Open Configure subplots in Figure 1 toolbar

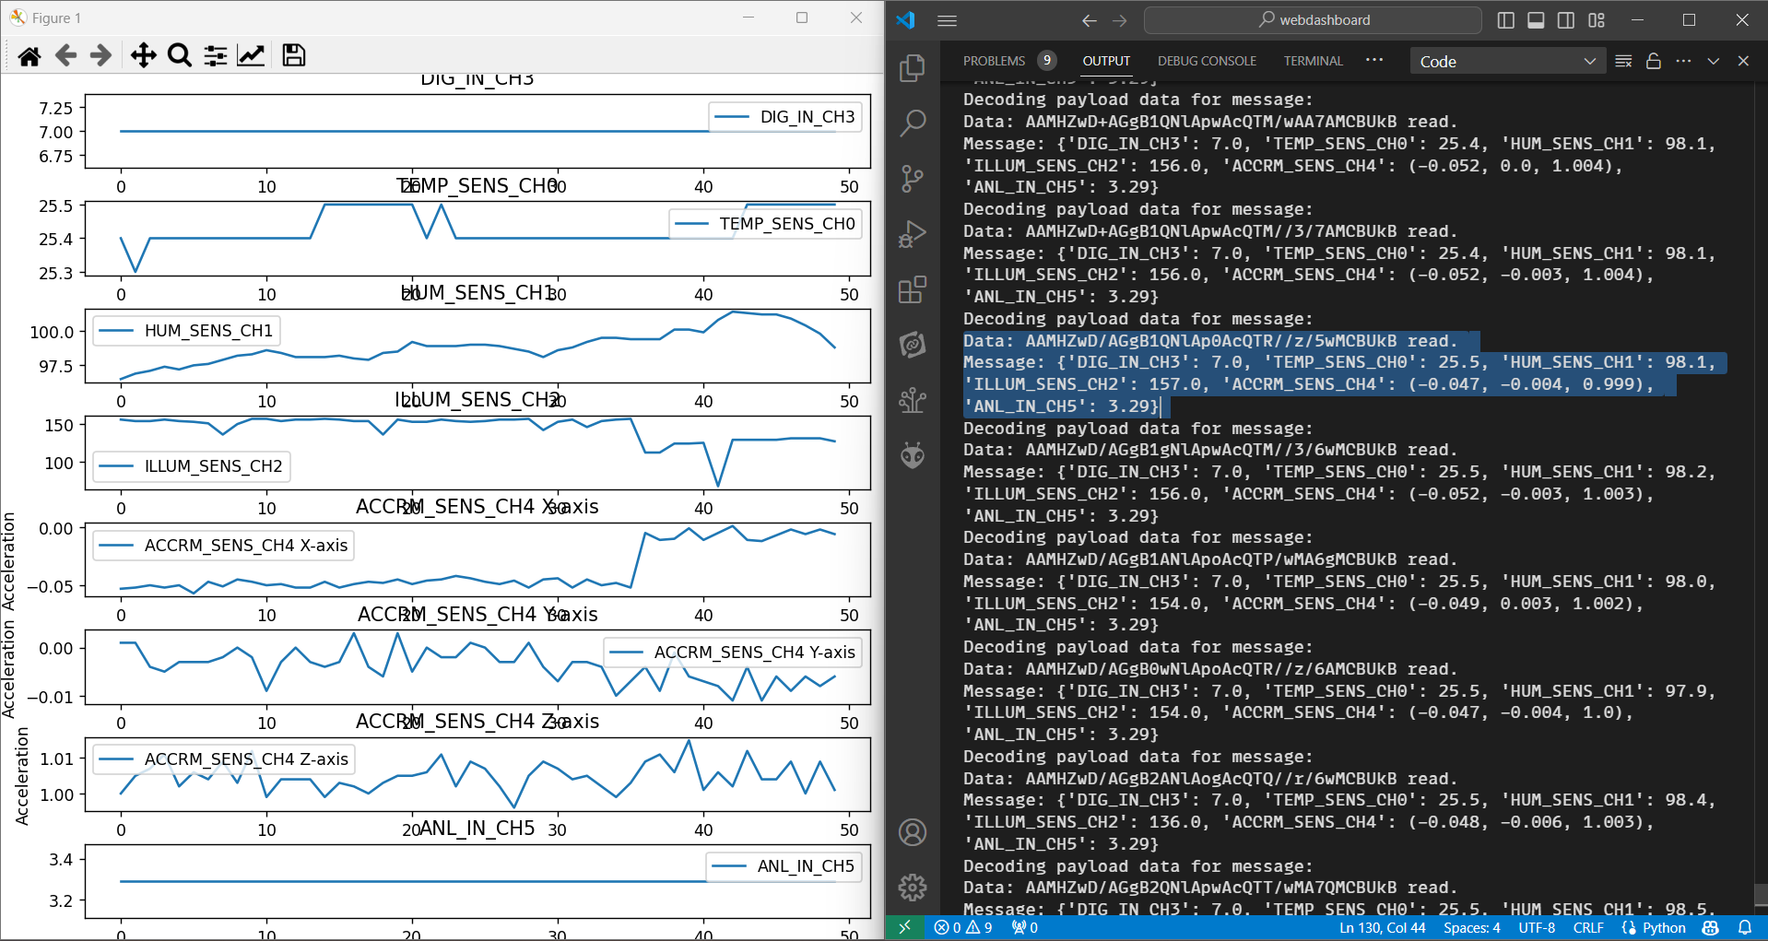216,56
